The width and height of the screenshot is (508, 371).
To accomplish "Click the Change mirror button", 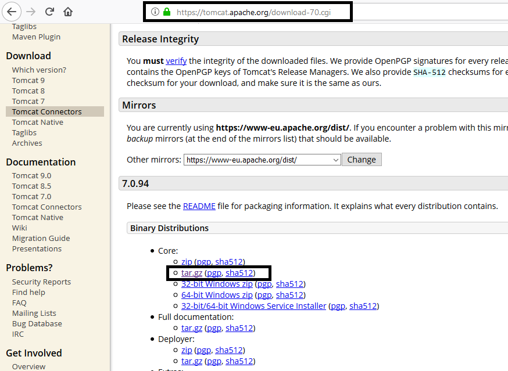I will pos(362,160).
